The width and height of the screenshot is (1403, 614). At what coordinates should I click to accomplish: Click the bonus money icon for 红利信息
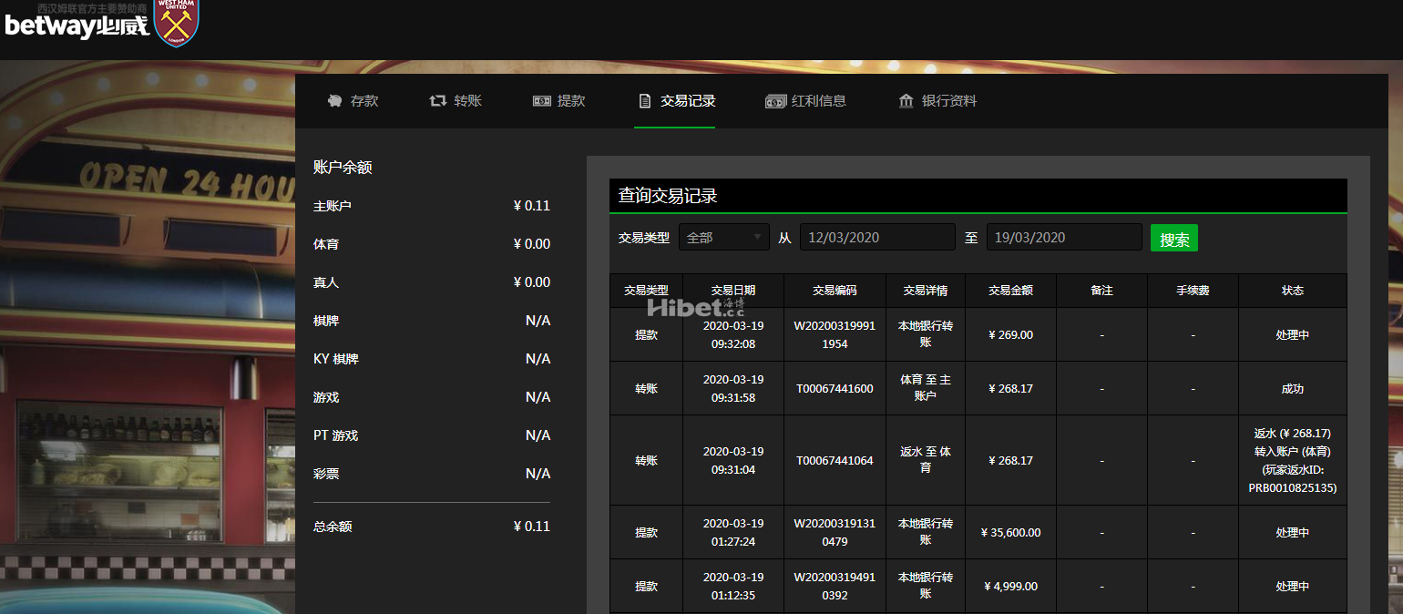tap(775, 101)
